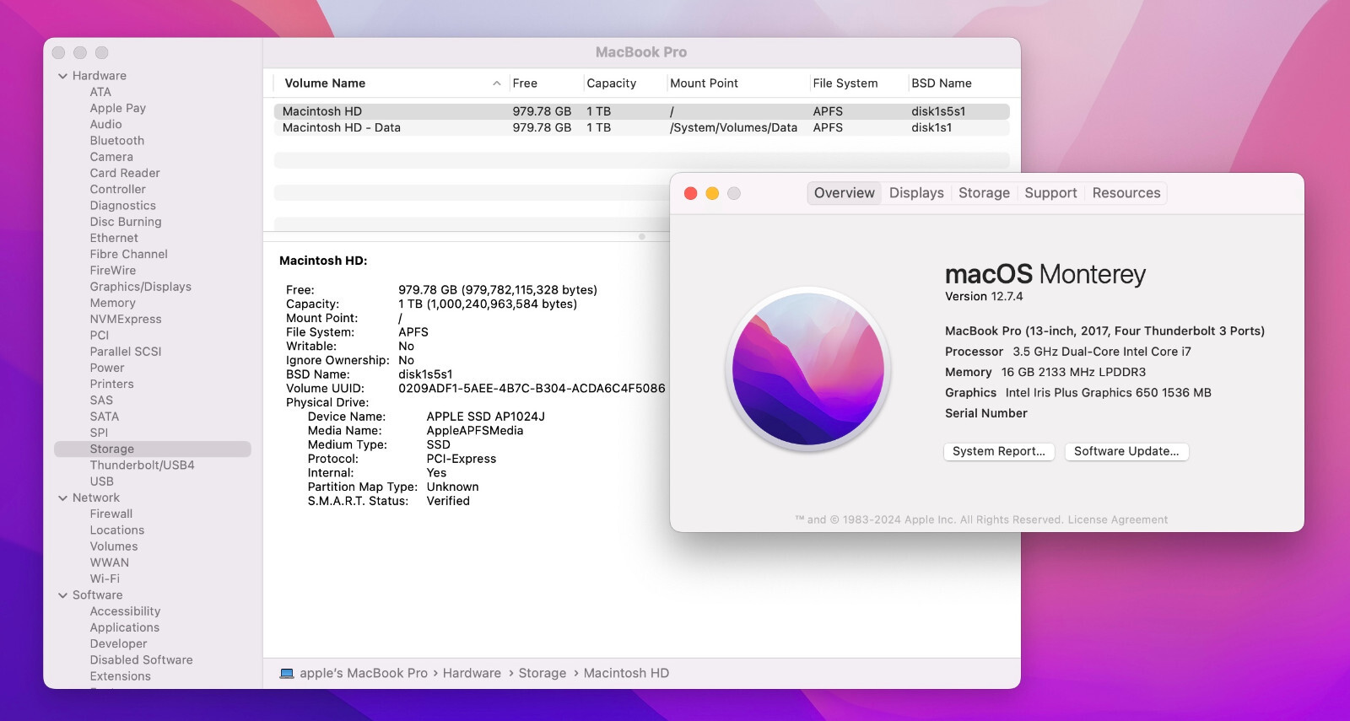Select Power in the sidebar
The height and width of the screenshot is (721, 1350).
click(107, 368)
